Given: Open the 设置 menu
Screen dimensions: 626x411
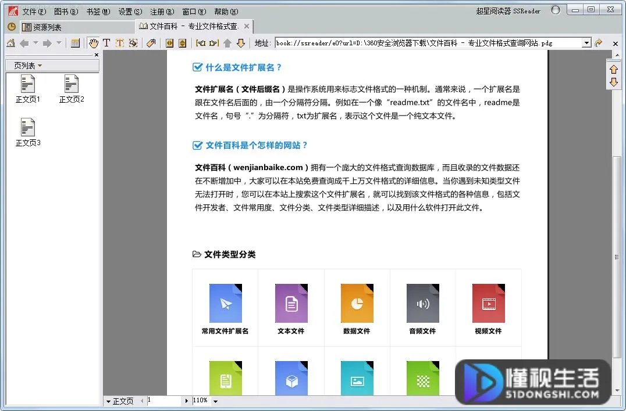Looking at the screenshot, I should click(130, 11).
